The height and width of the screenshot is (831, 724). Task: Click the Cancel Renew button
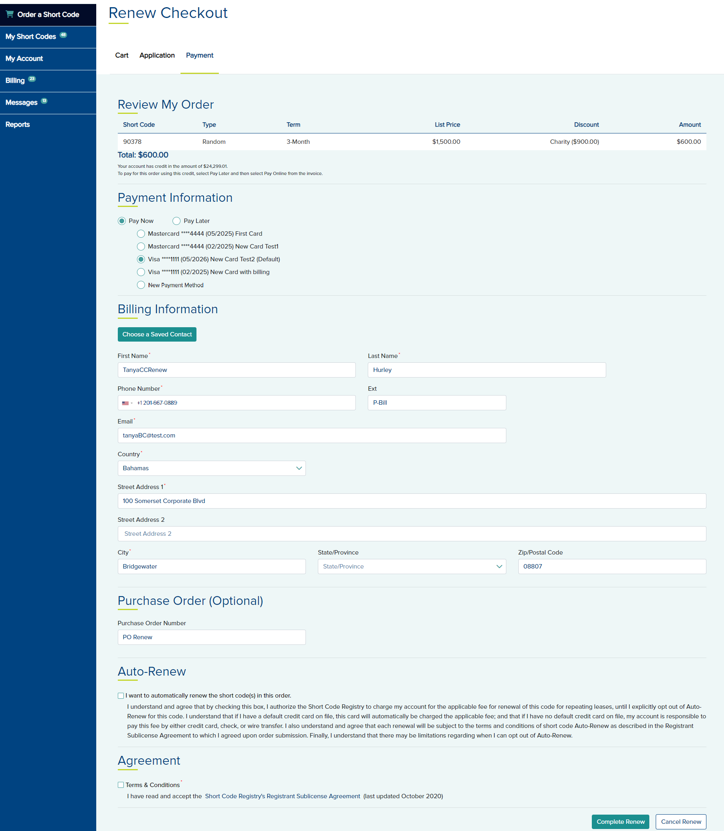pos(680,822)
